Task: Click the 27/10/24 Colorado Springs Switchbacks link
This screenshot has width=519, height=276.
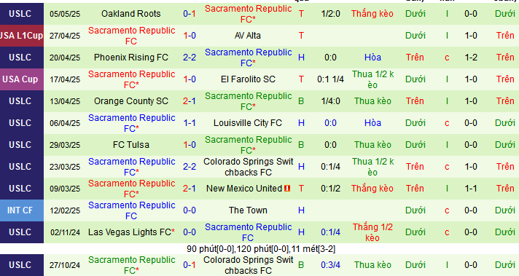Action: point(248,265)
